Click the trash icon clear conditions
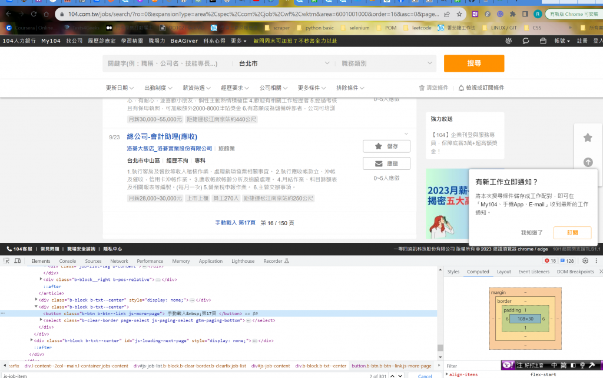This screenshot has width=603, height=378. coord(422,88)
